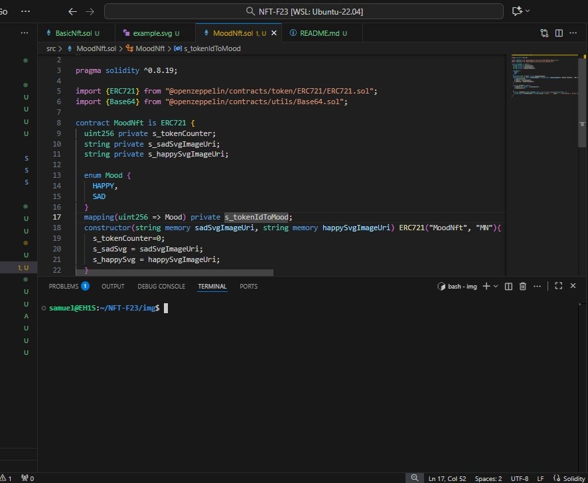Screen dimensions: 588x483
Task: Select the sidebar row marked A
Action: coord(19,316)
